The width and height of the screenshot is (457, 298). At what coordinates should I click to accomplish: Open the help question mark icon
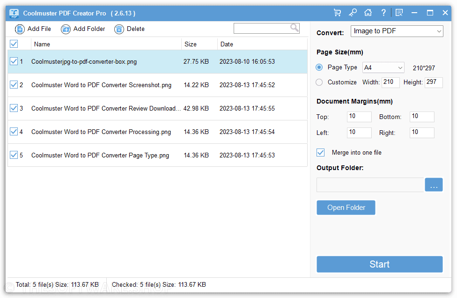(383, 13)
